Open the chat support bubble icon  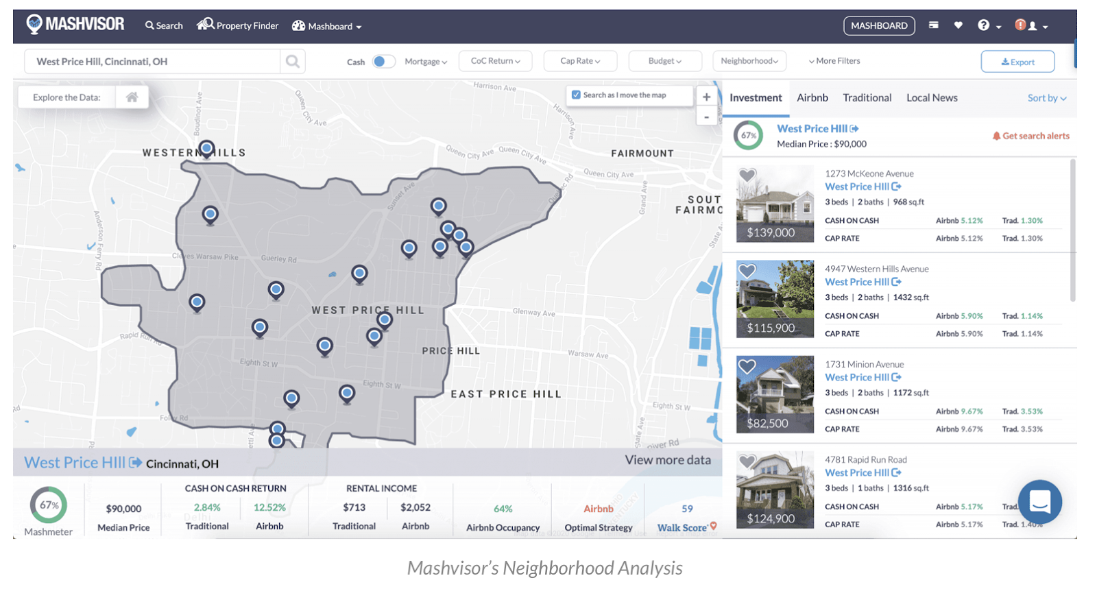pos(1039,502)
